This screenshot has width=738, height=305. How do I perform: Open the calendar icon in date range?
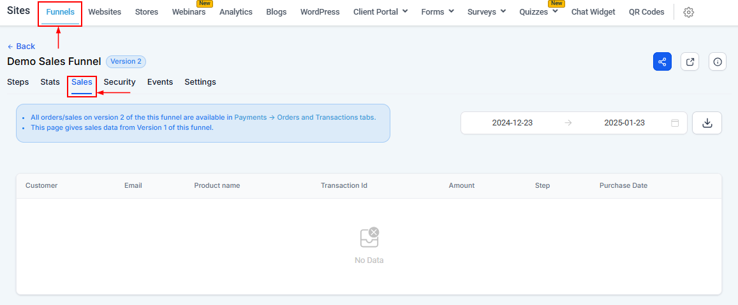[x=675, y=123]
